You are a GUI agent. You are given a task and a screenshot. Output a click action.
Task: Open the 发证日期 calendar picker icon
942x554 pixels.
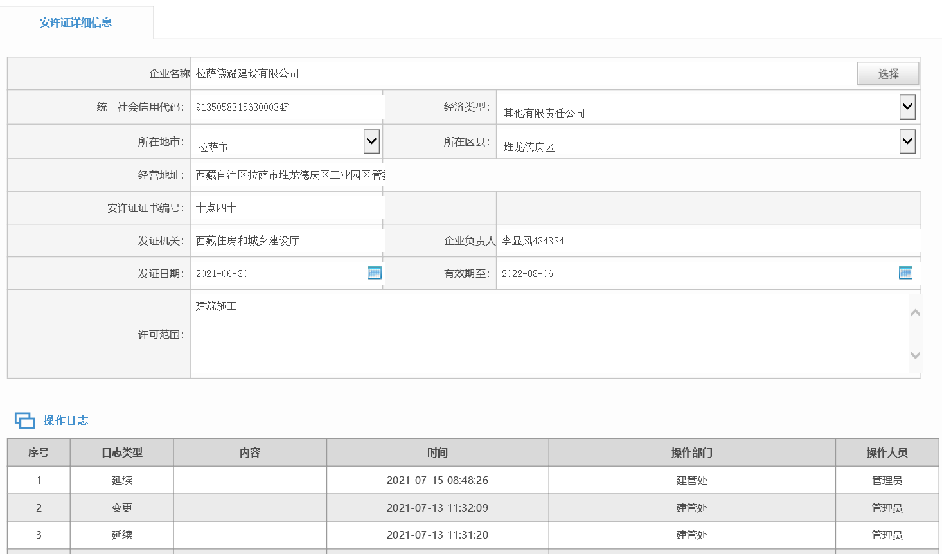pos(374,273)
